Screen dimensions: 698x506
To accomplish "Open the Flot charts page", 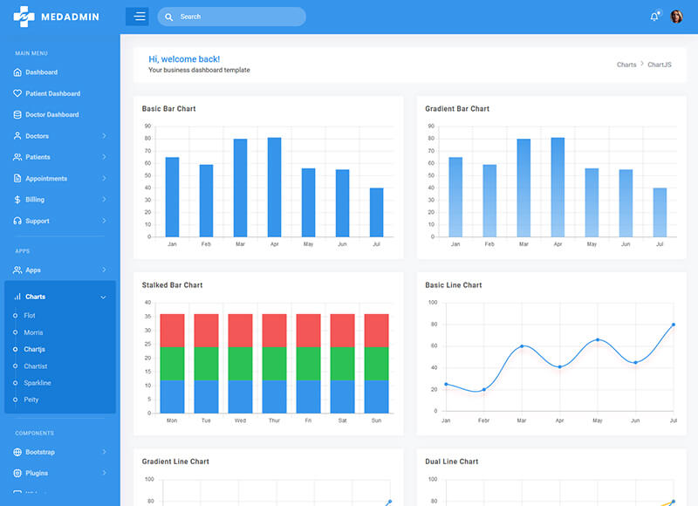I will pyautogui.click(x=31, y=315).
